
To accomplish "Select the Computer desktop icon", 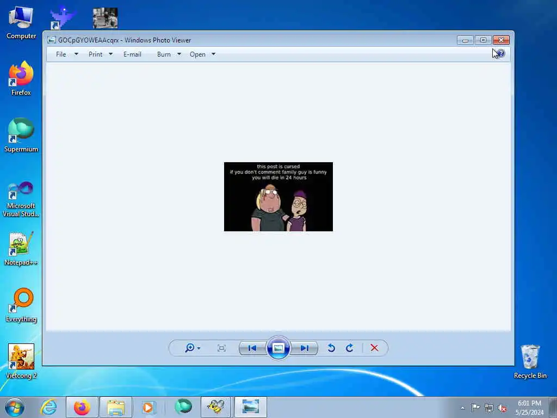I will pyautogui.click(x=21, y=23).
